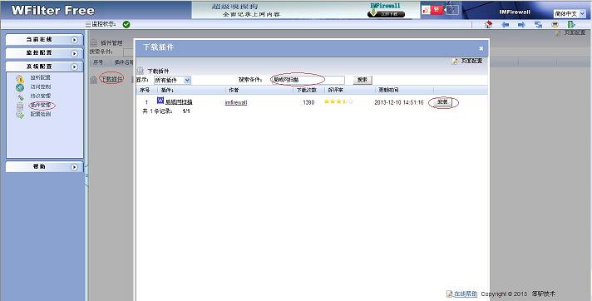
Task: Click the green logout door icon
Action: pos(571,25)
